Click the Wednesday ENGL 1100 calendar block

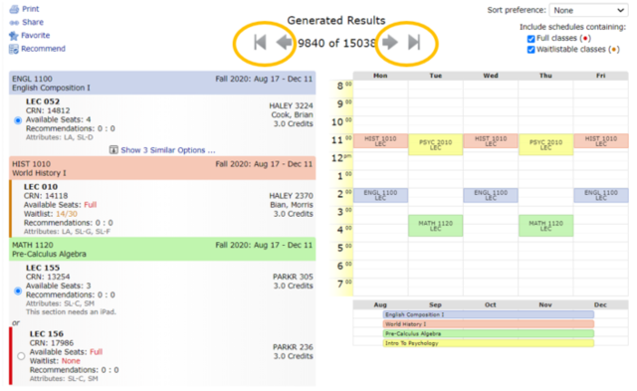point(491,195)
